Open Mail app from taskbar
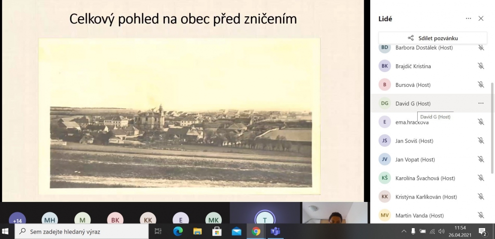 (x=237, y=232)
